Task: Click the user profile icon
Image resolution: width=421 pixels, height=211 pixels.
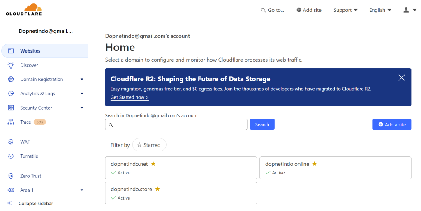Action: pyautogui.click(x=406, y=10)
